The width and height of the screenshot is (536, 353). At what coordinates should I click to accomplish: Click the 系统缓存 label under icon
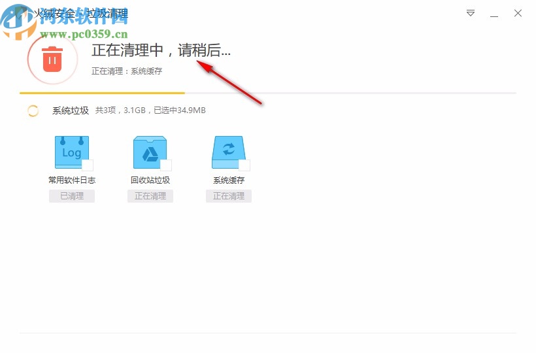pyautogui.click(x=229, y=180)
